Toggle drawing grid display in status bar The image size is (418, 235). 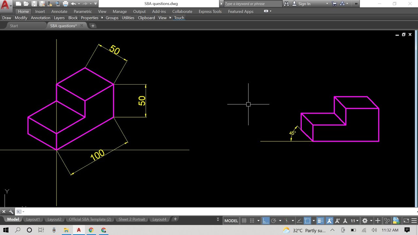(244, 221)
